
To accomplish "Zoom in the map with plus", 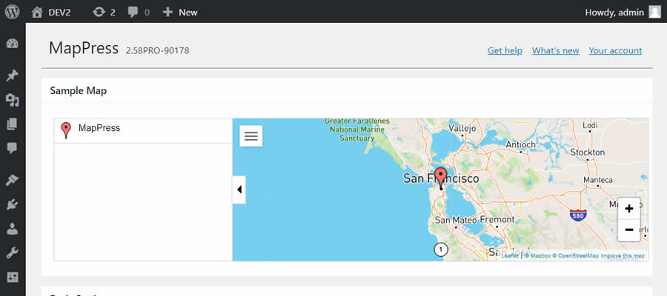I will (628, 209).
